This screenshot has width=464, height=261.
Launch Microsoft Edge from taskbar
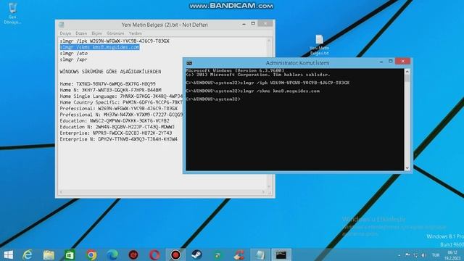pos(112,254)
